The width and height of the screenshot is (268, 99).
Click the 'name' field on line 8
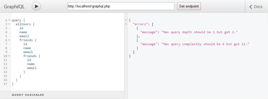click(27, 48)
